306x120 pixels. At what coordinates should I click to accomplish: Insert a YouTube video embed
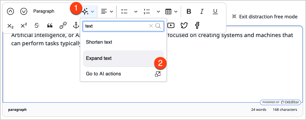[x=171, y=25]
